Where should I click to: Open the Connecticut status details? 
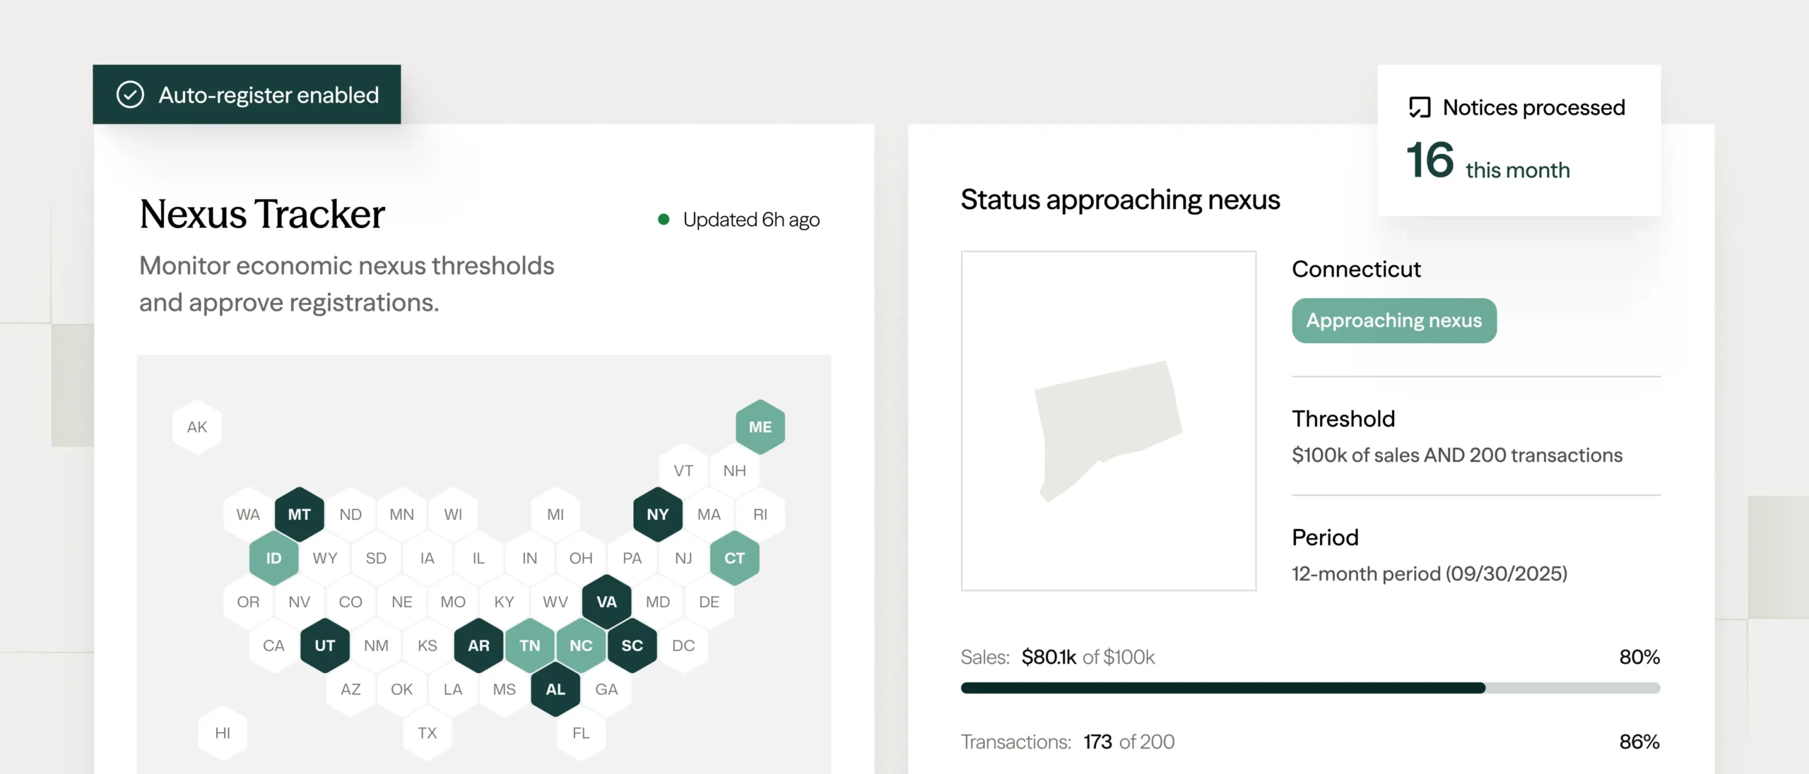coord(1356,269)
